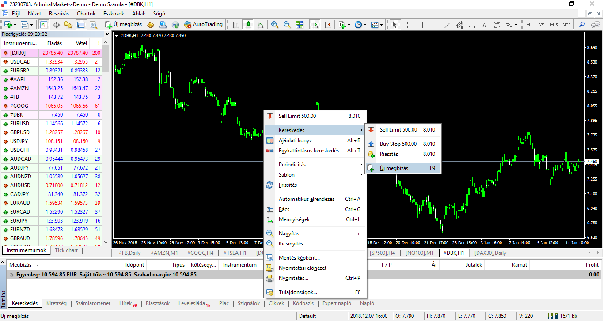Open the periodicity clock dropdown arrow
The height and width of the screenshot is (321, 603).
[x=365, y=25]
